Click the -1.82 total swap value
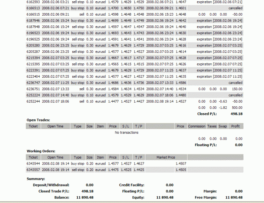This screenshot has height=203, width=264. click(x=223, y=108)
